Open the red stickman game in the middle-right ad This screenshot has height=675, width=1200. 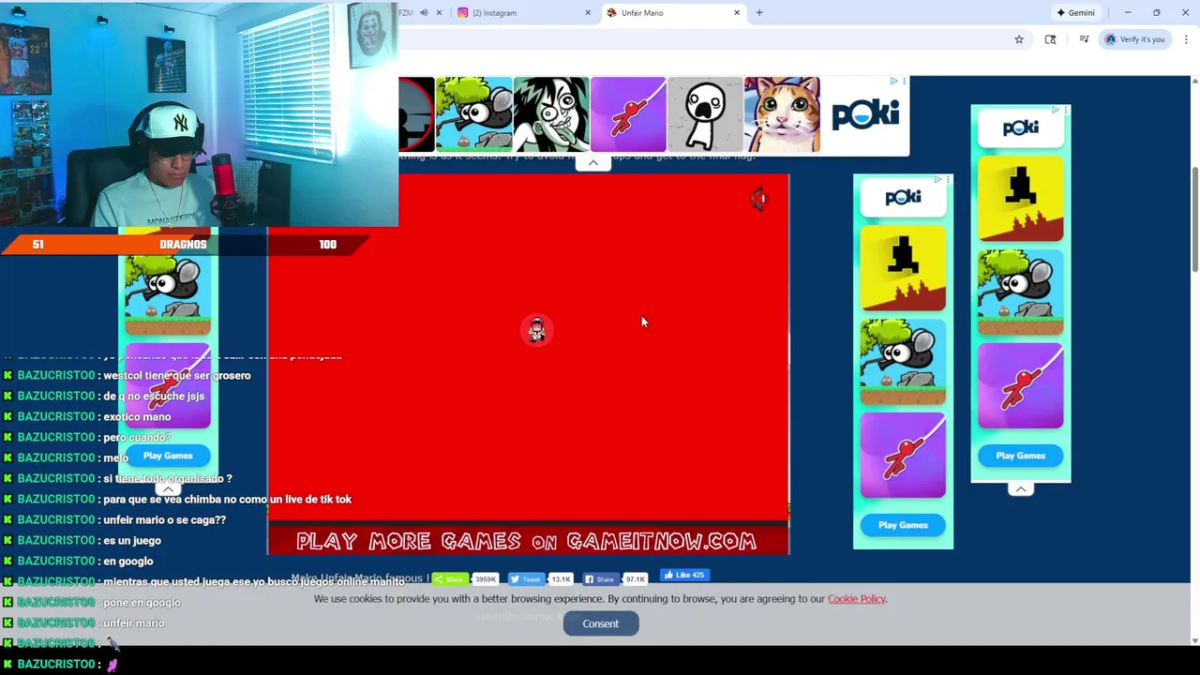903,456
